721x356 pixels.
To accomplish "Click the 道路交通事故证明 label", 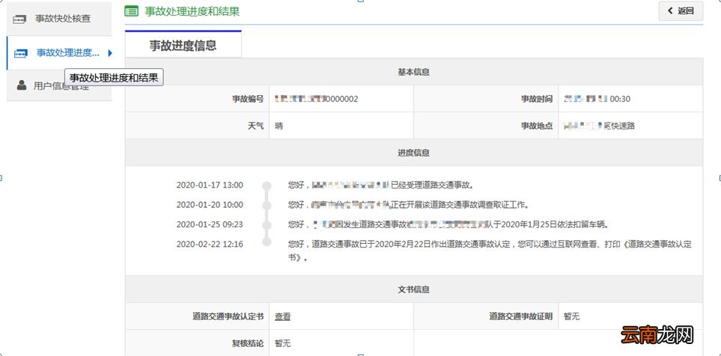I will click(521, 316).
